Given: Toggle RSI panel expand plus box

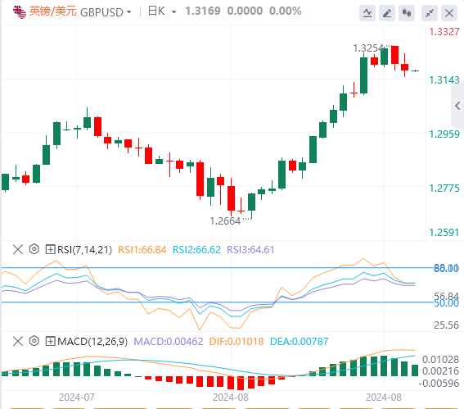Looking at the screenshot, I should pyautogui.click(x=50, y=249).
